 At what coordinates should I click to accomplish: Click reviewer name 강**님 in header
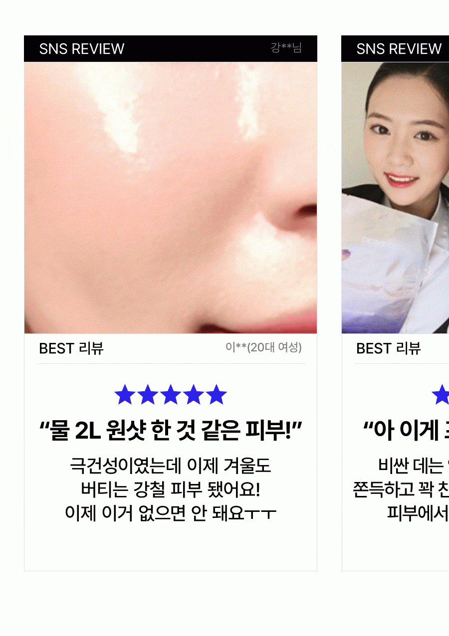click(x=286, y=48)
